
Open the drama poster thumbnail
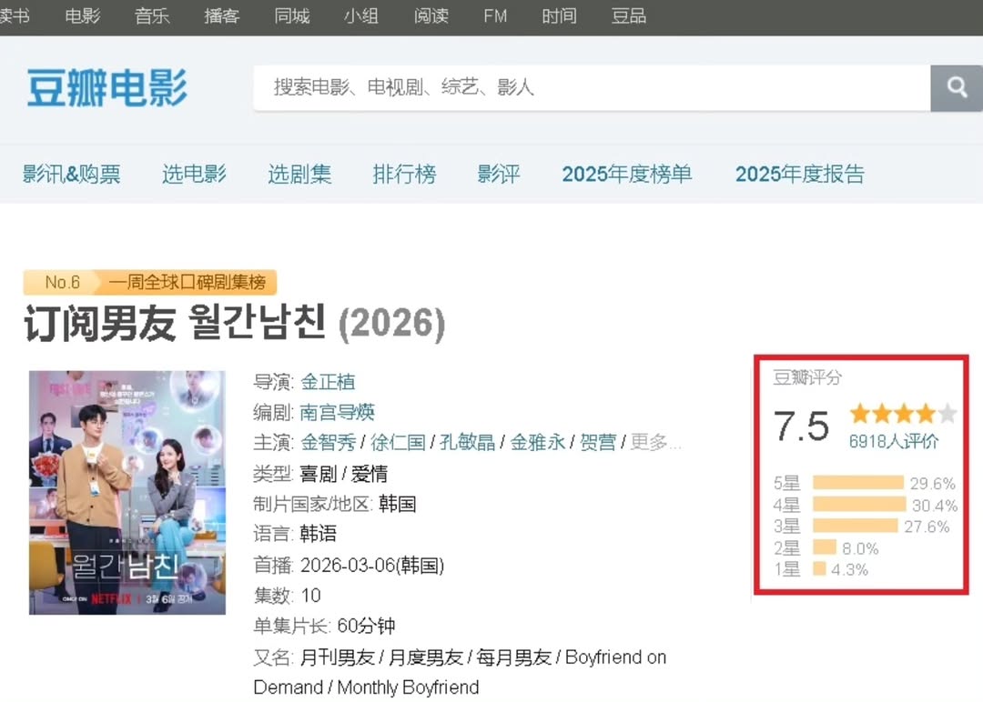coord(127,492)
